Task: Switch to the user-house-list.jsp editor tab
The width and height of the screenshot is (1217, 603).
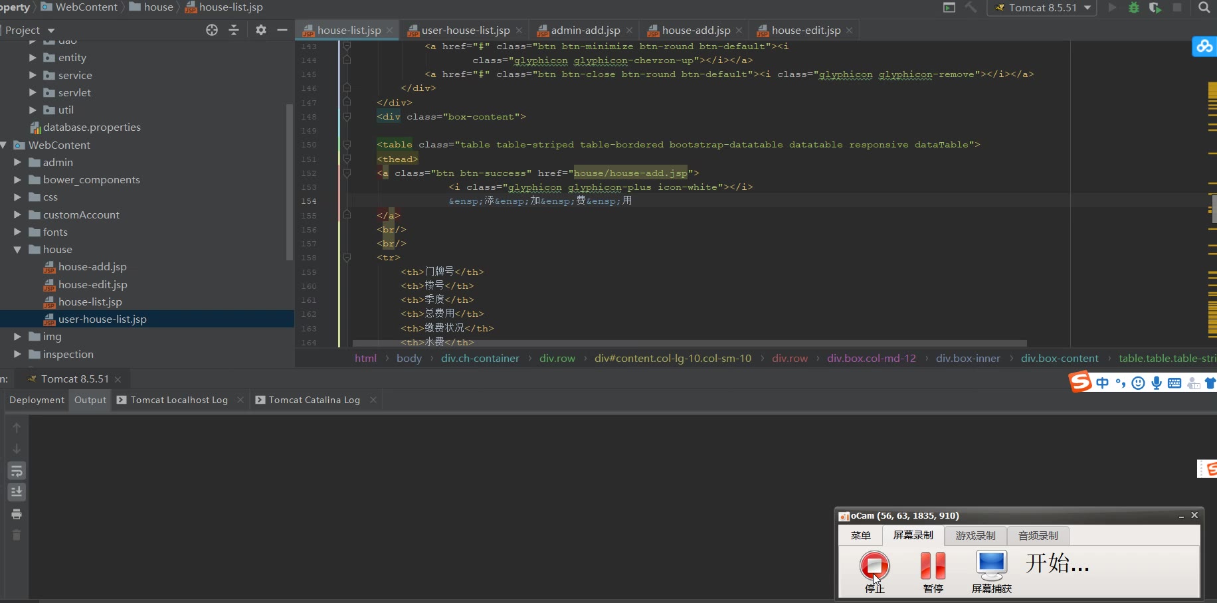Action: 465,31
